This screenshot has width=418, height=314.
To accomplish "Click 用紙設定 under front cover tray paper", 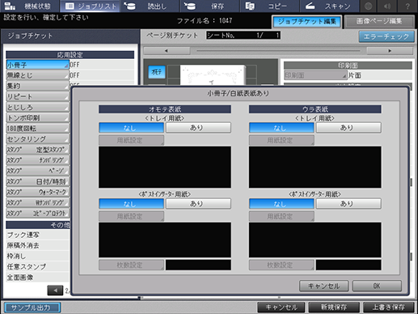I will click(131, 140).
